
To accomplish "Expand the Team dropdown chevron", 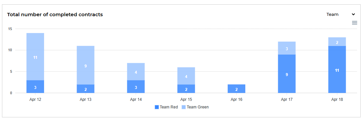I will pos(353,14).
